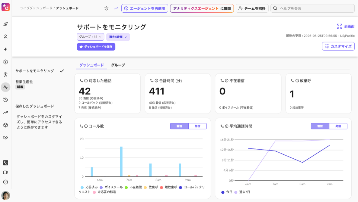Screen dimensions: 358x202
Task: Open the analytics trend icon in sidebar
Action: coord(5,113)
